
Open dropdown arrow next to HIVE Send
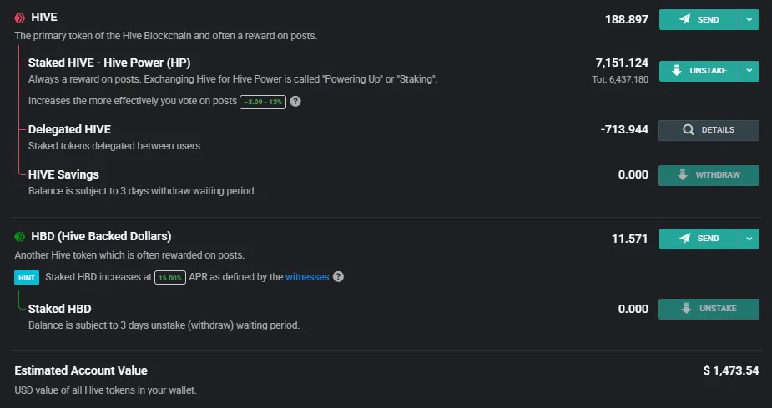point(749,20)
